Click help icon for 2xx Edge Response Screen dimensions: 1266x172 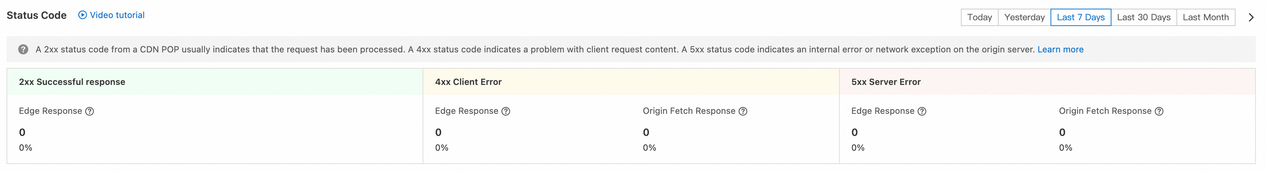[x=90, y=111]
